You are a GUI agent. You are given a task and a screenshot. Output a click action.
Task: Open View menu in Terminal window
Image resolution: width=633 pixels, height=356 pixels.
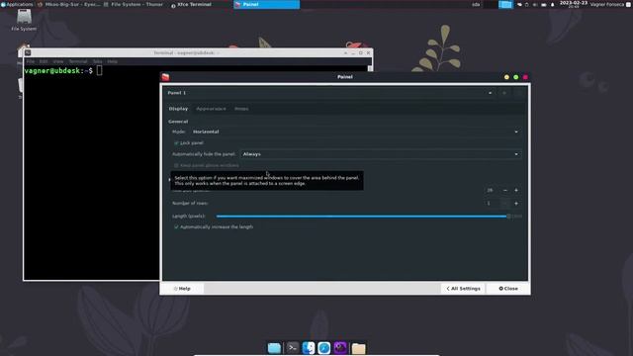tap(58, 61)
